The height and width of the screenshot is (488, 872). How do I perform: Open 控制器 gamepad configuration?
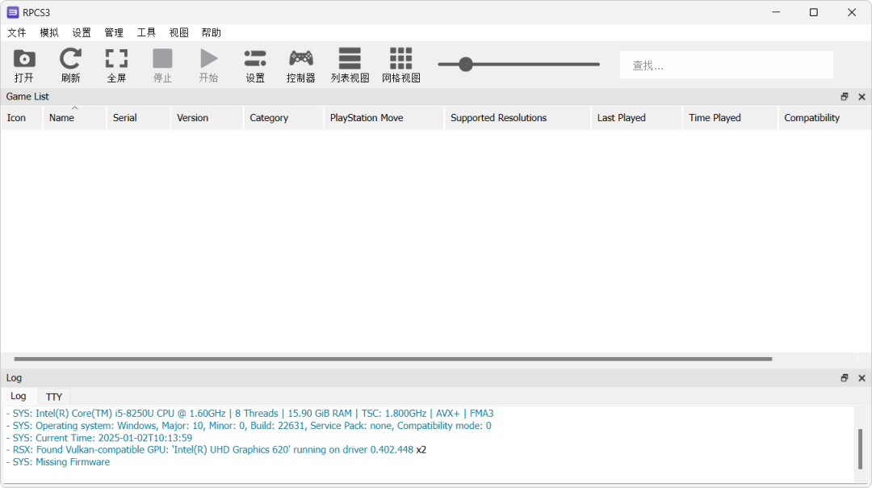tap(301, 65)
